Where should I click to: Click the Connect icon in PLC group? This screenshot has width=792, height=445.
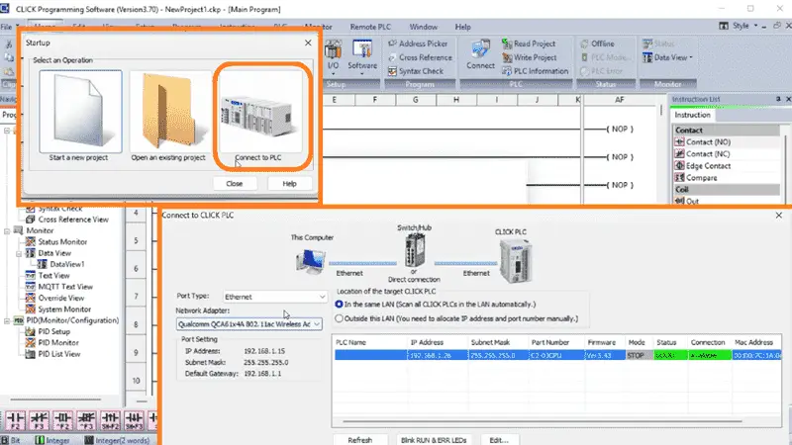[480, 55]
